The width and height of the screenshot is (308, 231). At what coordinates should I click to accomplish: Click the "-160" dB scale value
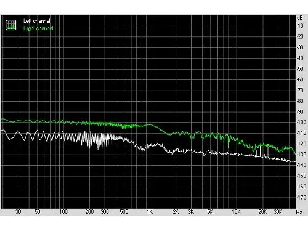click(301, 187)
